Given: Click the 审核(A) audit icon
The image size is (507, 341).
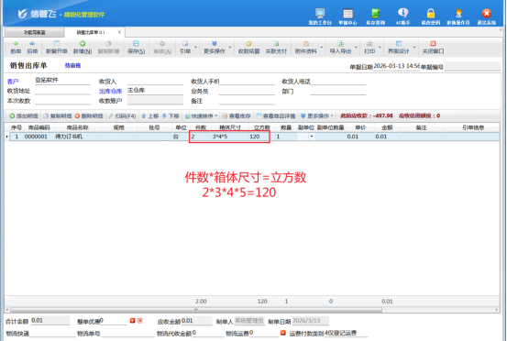Looking at the screenshot, I should point(162,47).
